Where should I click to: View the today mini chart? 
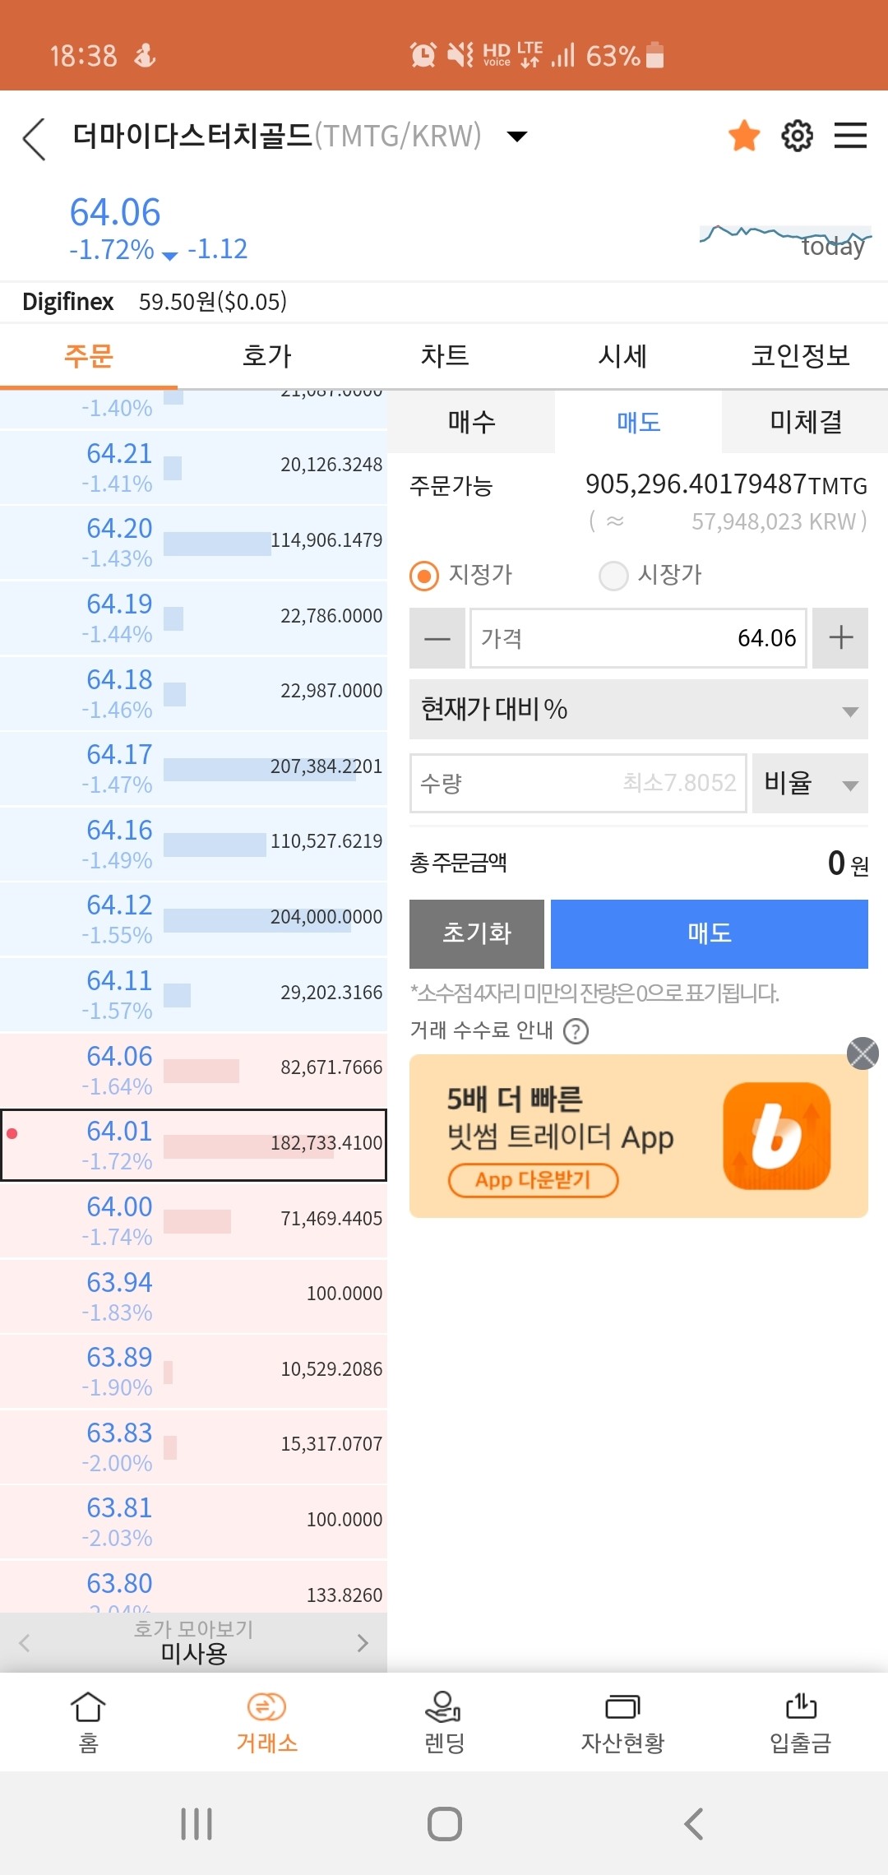click(785, 241)
